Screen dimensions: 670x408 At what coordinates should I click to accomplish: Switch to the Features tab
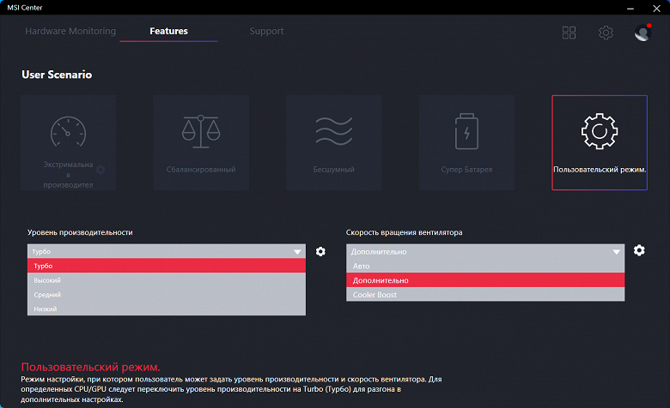168,31
